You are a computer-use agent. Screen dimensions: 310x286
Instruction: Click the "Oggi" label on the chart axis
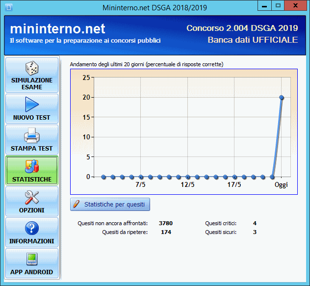pyautogui.click(x=281, y=184)
